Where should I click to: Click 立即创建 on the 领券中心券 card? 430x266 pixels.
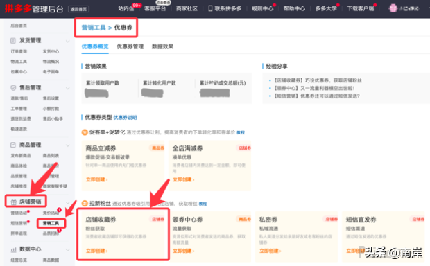(x=184, y=251)
